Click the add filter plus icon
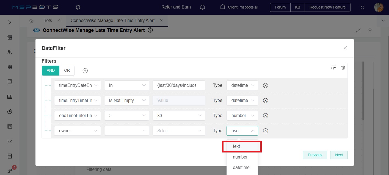This screenshot has width=389, height=175. coord(85,71)
